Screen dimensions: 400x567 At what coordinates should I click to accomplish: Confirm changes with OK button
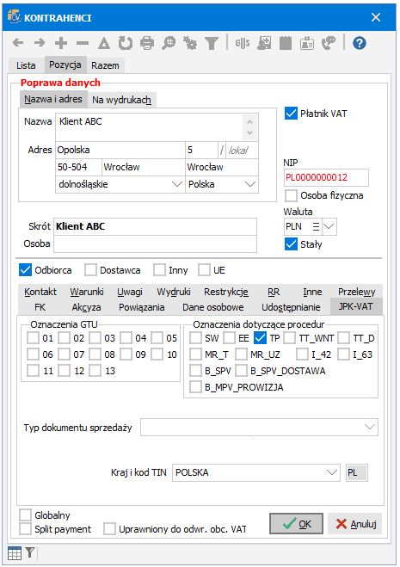click(x=296, y=524)
